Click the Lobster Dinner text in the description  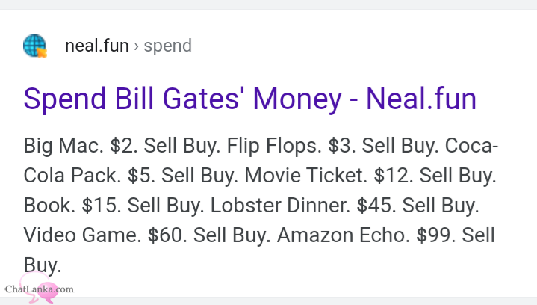[x=280, y=206]
